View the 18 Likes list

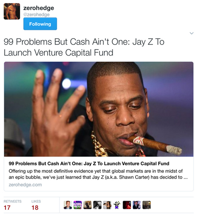click(36, 205)
